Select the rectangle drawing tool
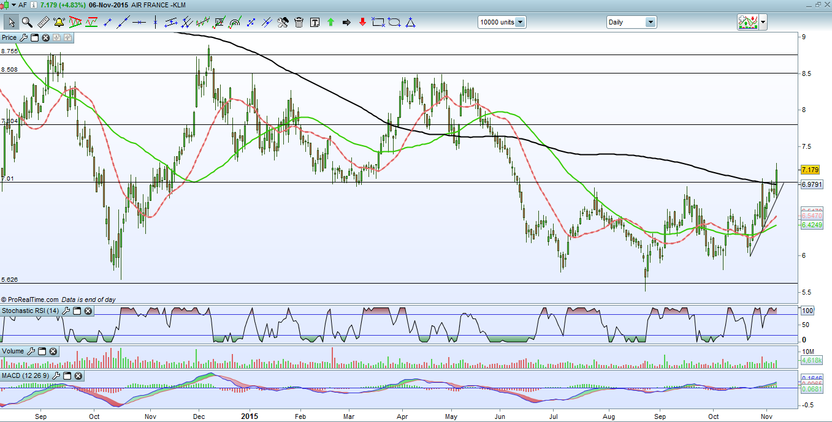Screen dimensions: 832x422 pos(378,23)
